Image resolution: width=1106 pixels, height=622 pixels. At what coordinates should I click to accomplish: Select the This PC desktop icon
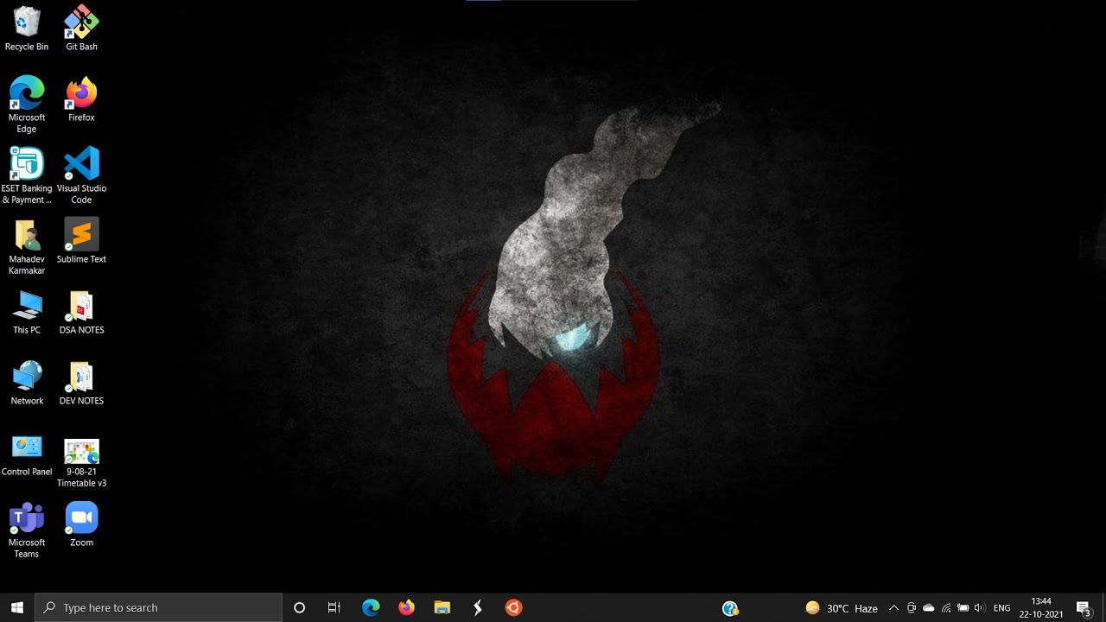(27, 312)
